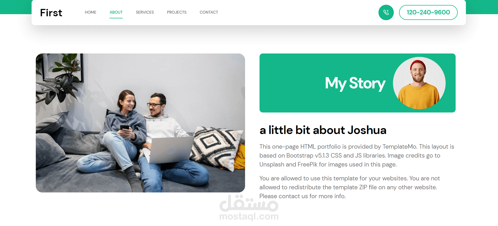This screenshot has height=226, width=498.
Task: Click the 120-240-9600 phone number button
Action: [x=428, y=12]
